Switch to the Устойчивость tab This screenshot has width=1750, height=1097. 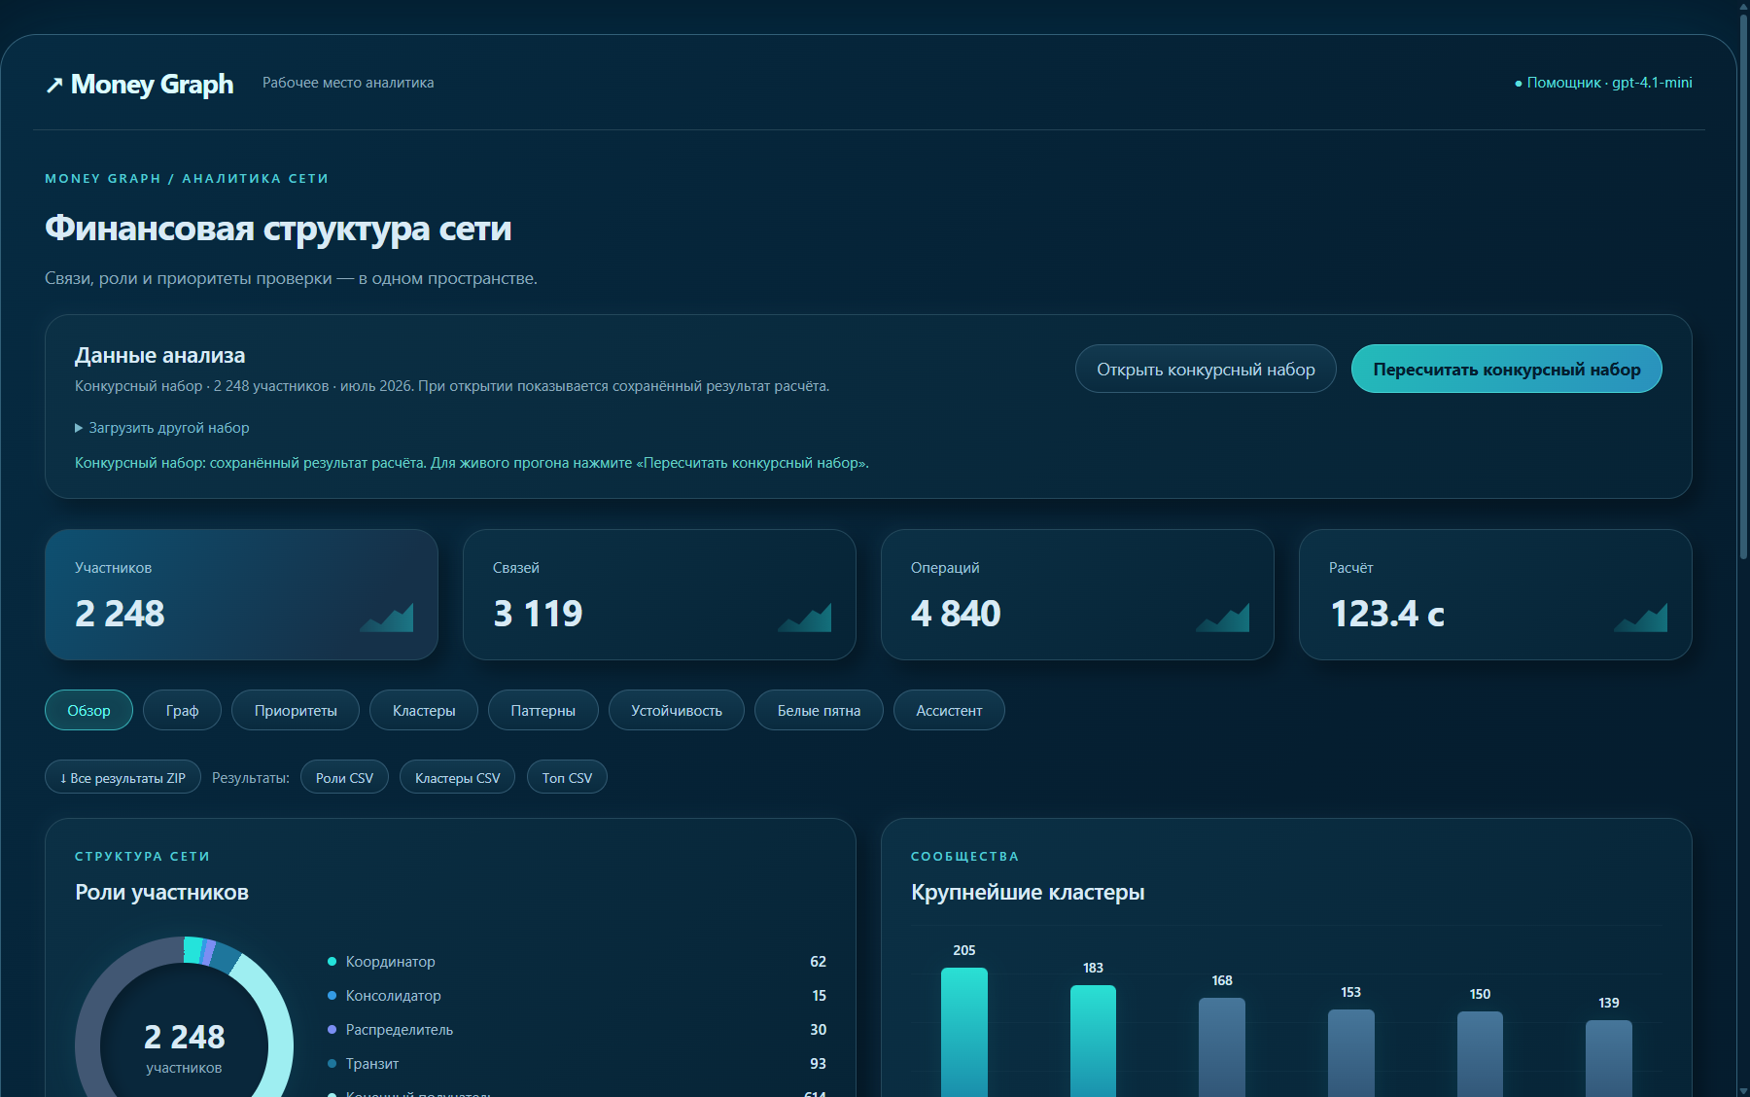click(x=677, y=710)
